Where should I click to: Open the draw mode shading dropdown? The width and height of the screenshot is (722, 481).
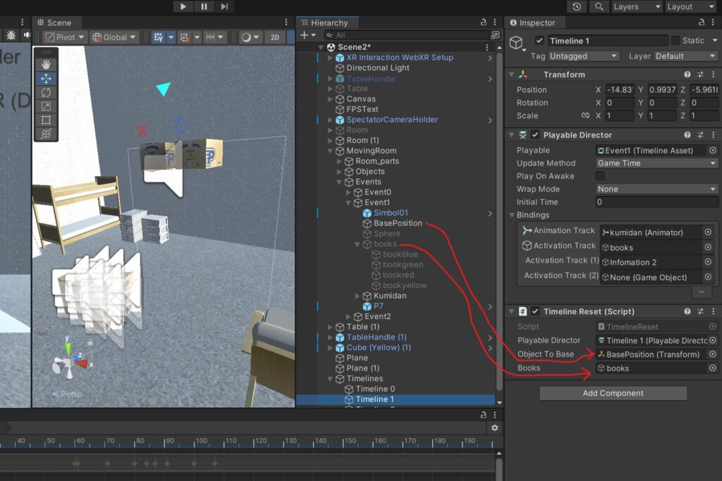tap(250, 37)
